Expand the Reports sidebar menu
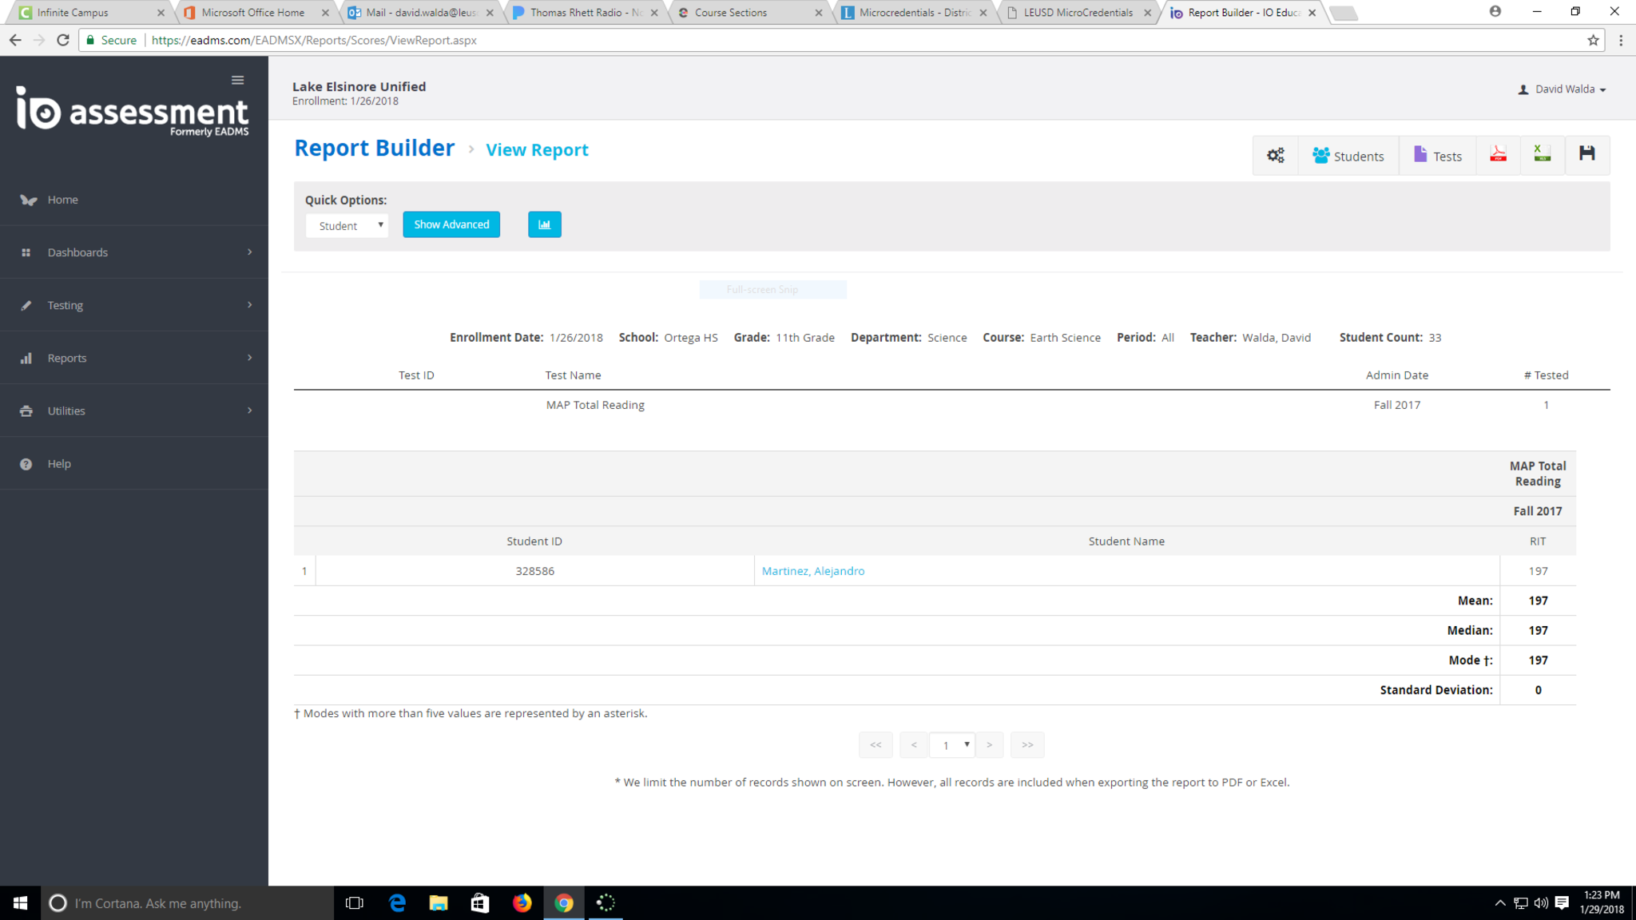Screen dimensions: 1636x920 134,358
